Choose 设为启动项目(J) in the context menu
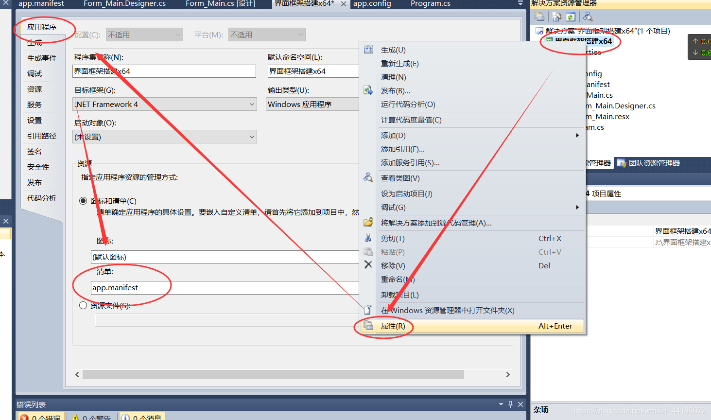The image size is (711, 420). (x=471, y=194)
